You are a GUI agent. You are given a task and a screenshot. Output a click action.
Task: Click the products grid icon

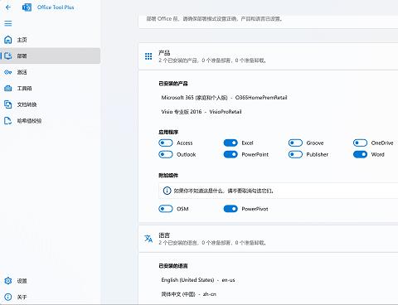[x=148, y=56]
